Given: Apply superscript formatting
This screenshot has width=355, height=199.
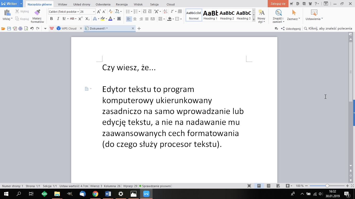Looking at the screenshot, I should (80, 18).
